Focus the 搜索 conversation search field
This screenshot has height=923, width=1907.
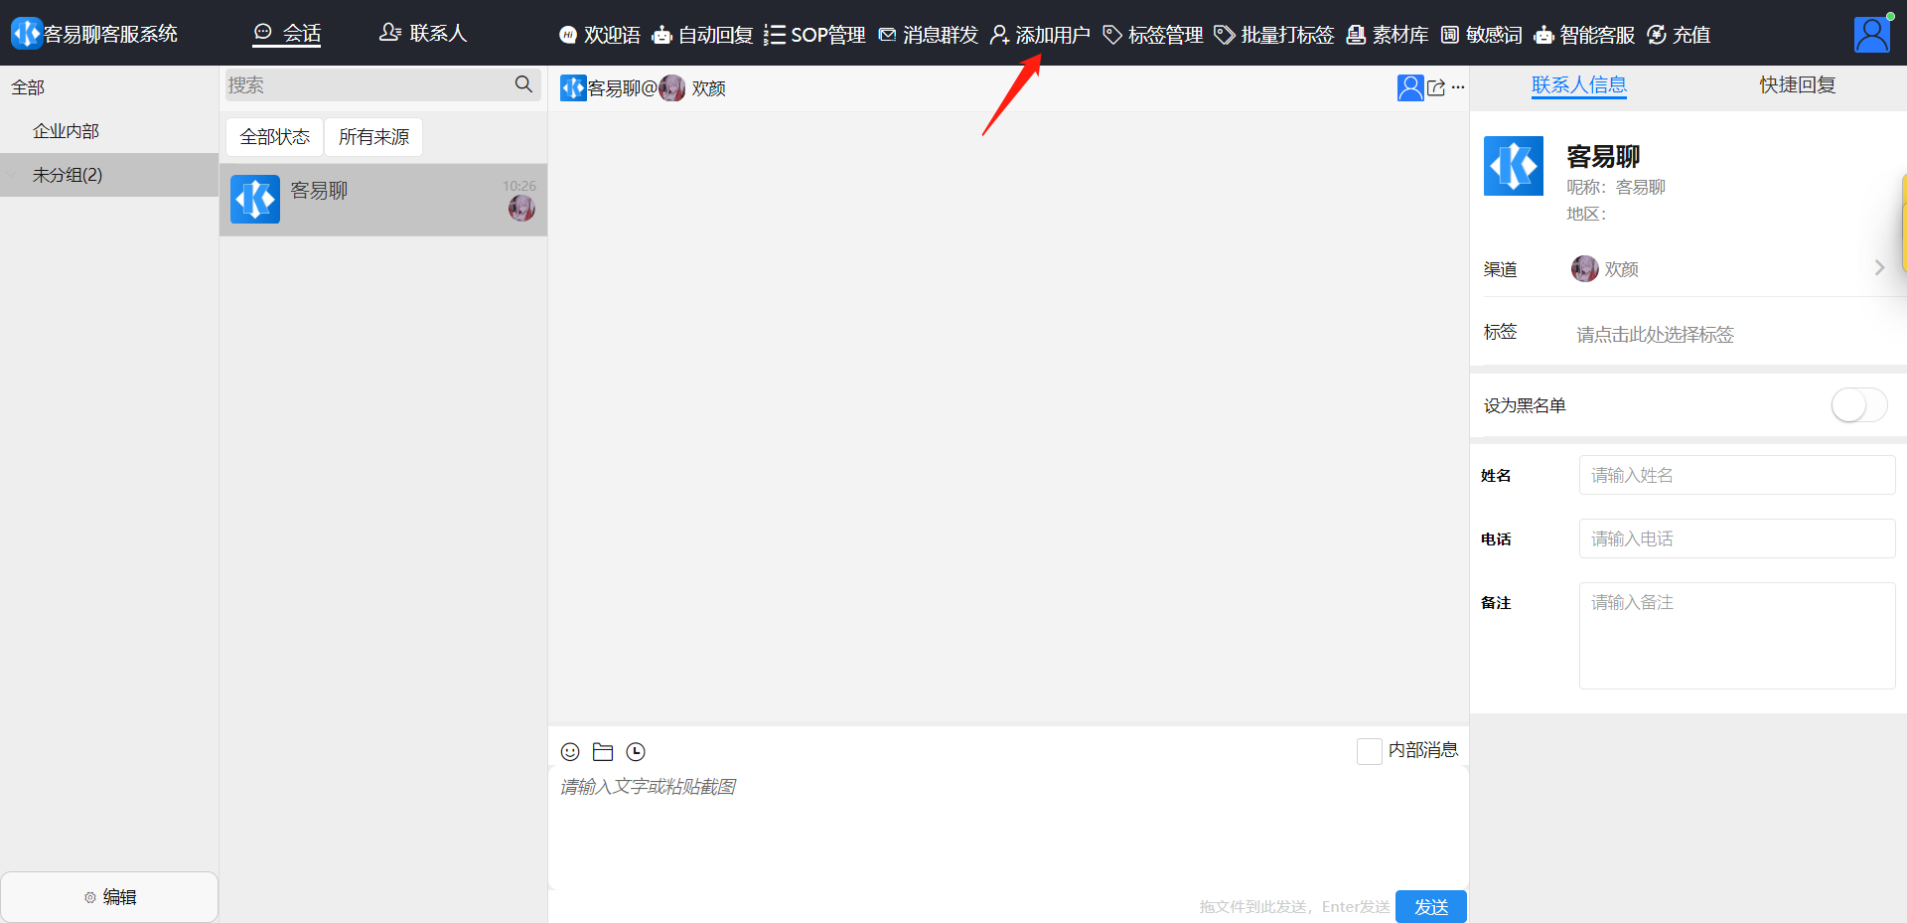[367, 85]
